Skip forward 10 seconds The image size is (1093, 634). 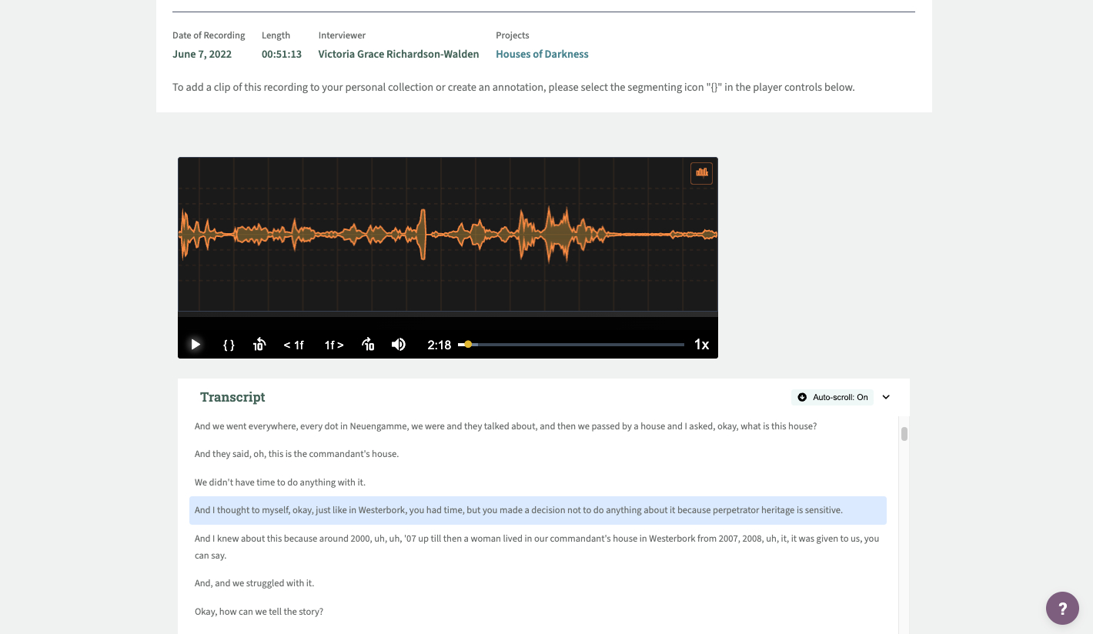(x=368, y=345)
